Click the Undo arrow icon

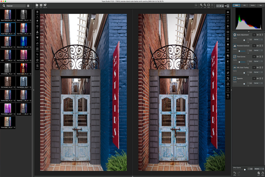235,173
